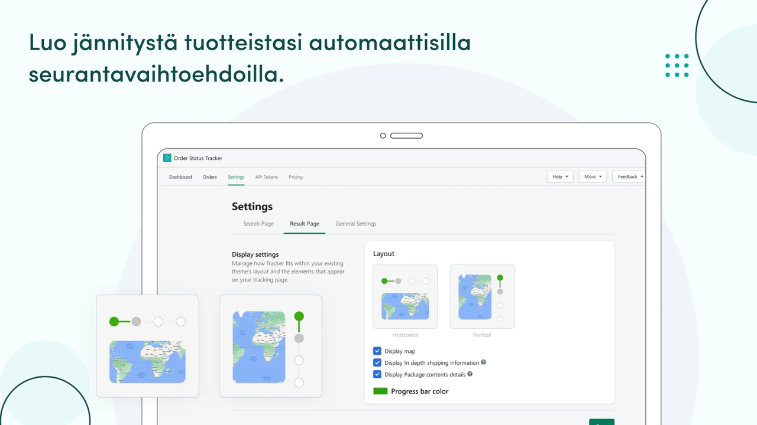The height and width of the screenshot is (425, 757).
Task: Click the Settings page heading
Action: click(253, 207)
